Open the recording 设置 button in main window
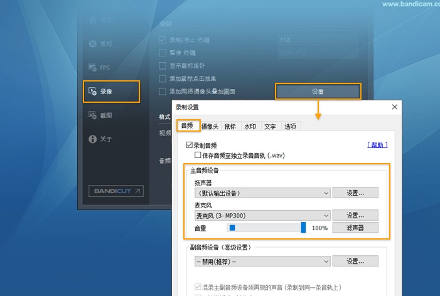 [x=318, y=92]
